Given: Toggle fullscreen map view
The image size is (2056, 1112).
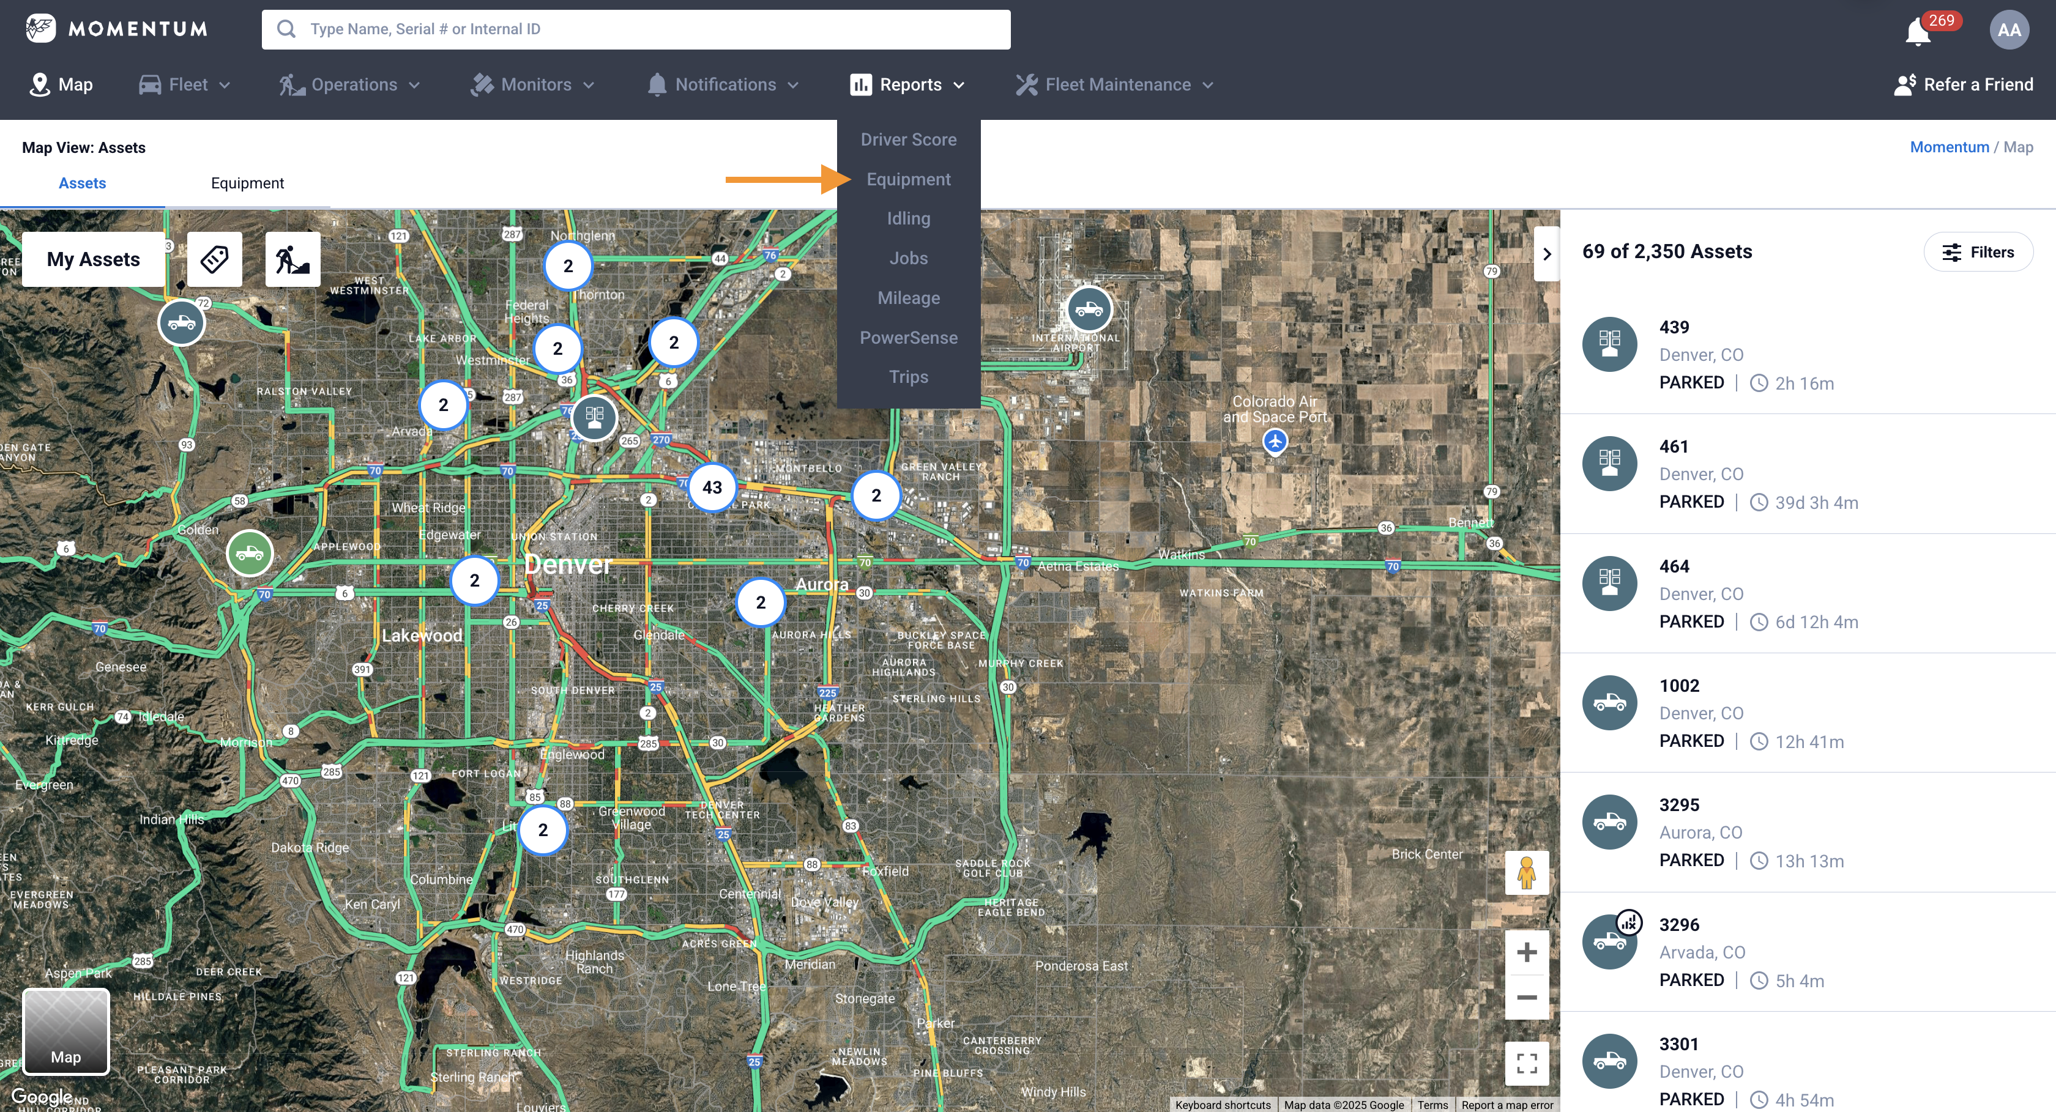Looking at the screenshot, I should [x=1526, y=1062].
